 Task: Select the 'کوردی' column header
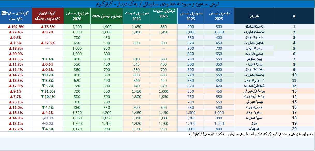pyautogui.click(x=254, y=16)
